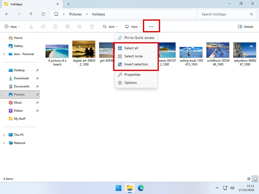Click the Copy icon in toolbar
Viewport: 259px width, 194px height.
click(x=43, y=27)
